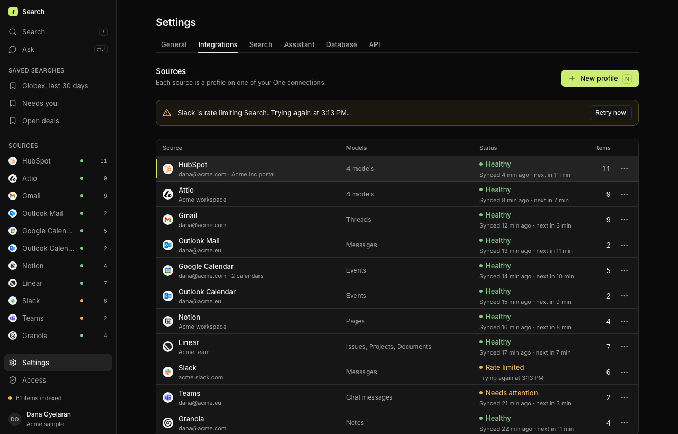Open the Dana Oyelaran account menu

(58, 419)
